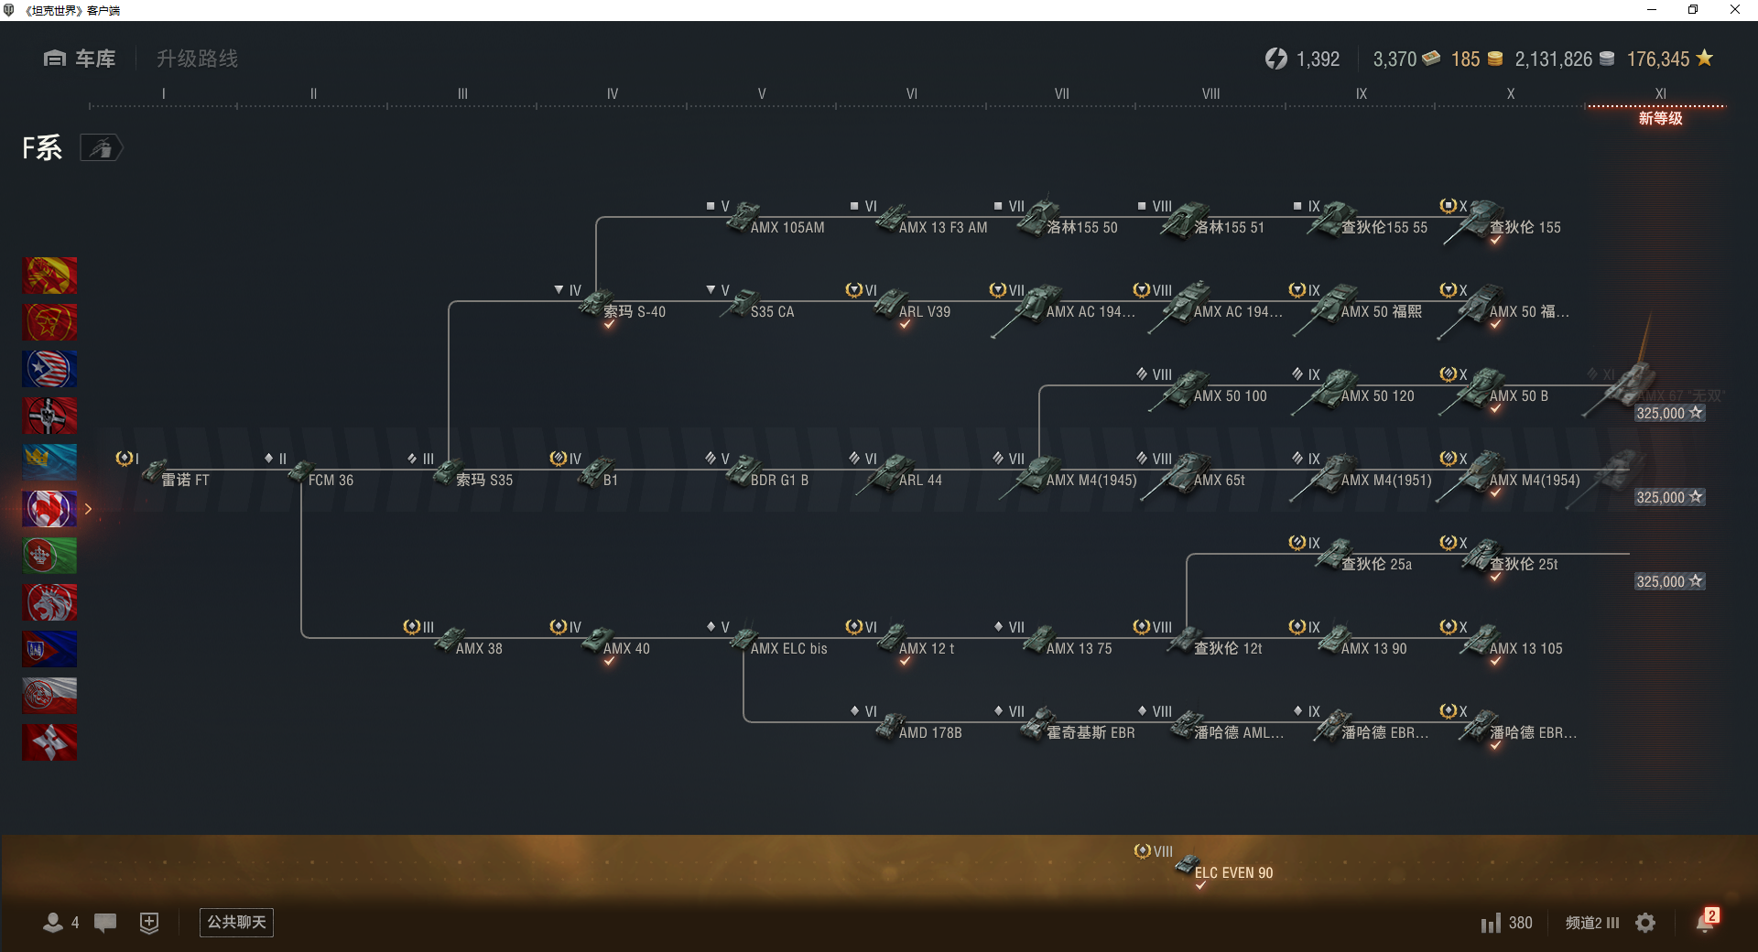Select the white-red flag at list bottom area
Screen dimensions: 1758x952
click(49, 696)
